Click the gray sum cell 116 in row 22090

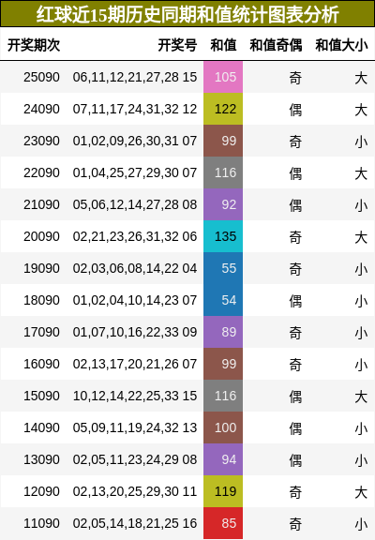point(223,172)
